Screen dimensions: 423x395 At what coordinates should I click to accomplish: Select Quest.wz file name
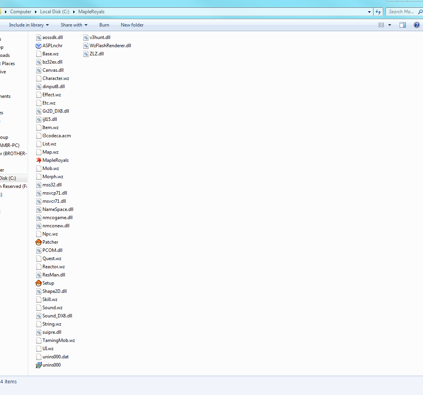52,259
